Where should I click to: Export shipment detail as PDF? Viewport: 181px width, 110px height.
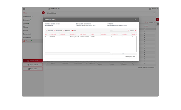point(67,31)
